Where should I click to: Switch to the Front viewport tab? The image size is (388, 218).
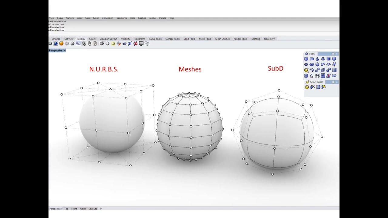click(74, 209)
